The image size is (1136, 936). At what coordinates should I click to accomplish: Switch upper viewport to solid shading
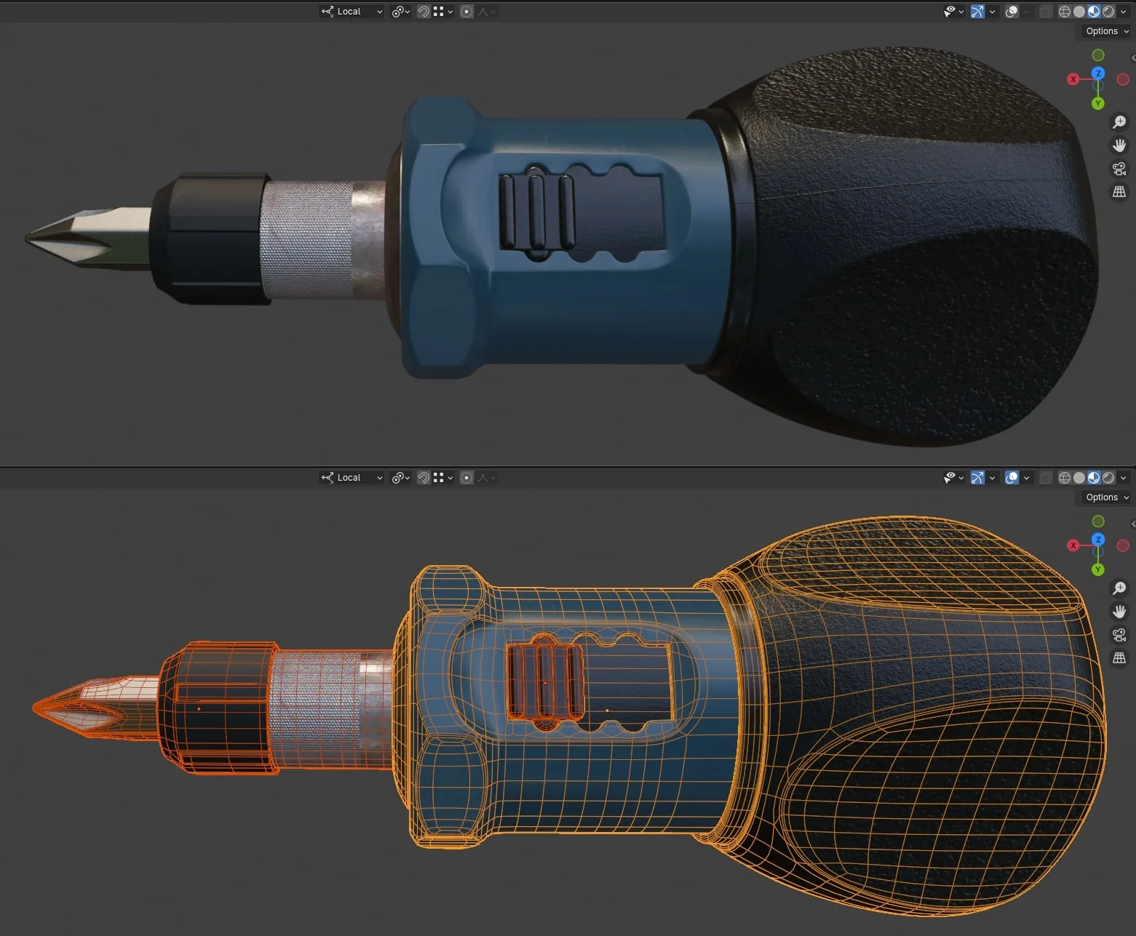[1079, 12]
